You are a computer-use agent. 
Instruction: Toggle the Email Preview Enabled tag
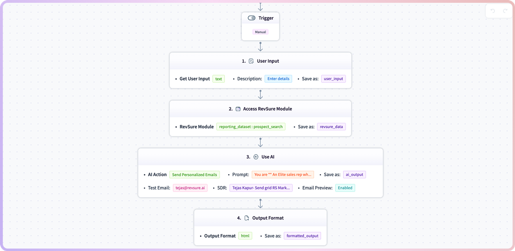345,188
